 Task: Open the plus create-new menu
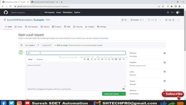pos(172,12)
